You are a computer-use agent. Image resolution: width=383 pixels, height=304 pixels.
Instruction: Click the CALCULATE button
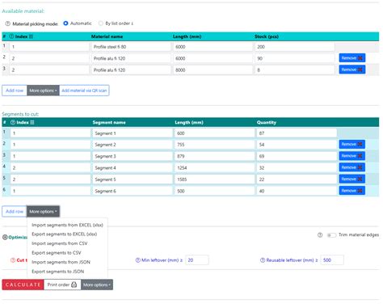tap(23, 285)
